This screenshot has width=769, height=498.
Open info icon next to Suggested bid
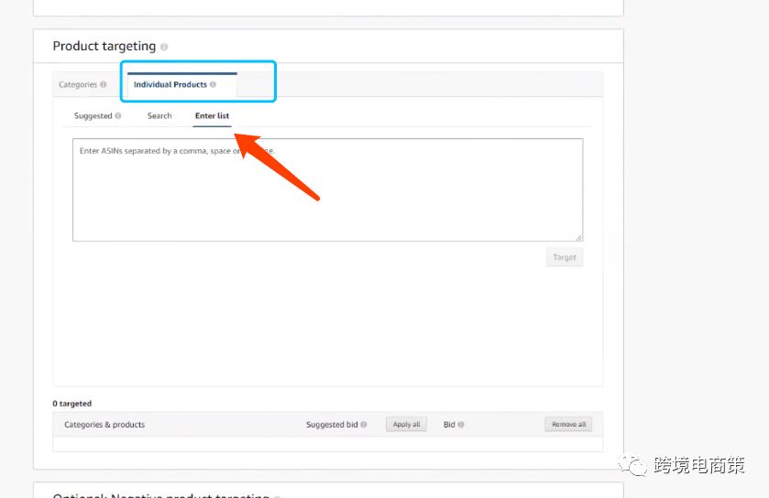(x=363, y=425)
